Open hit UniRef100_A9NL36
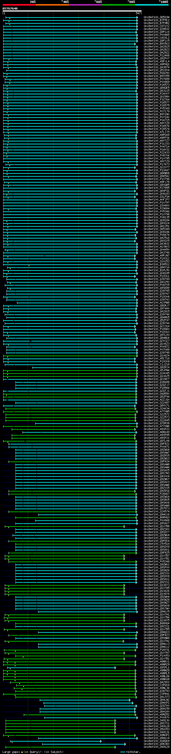 [157, 688]
